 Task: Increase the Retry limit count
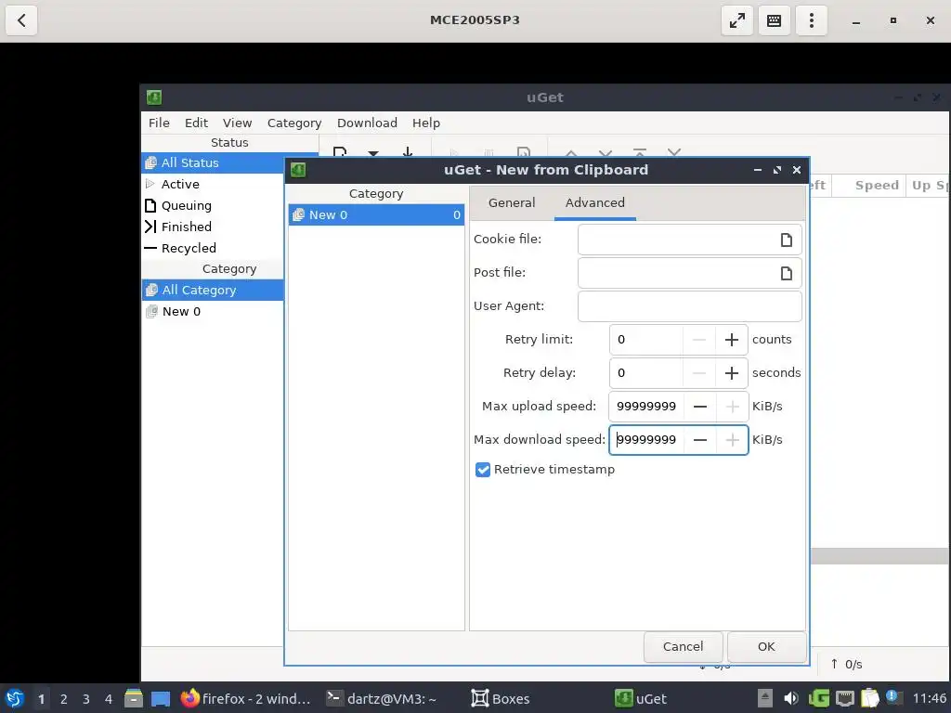(732, 340)
